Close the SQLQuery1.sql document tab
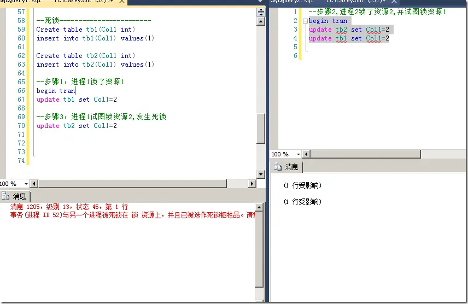The image size is (468, 304). point(121,3)
